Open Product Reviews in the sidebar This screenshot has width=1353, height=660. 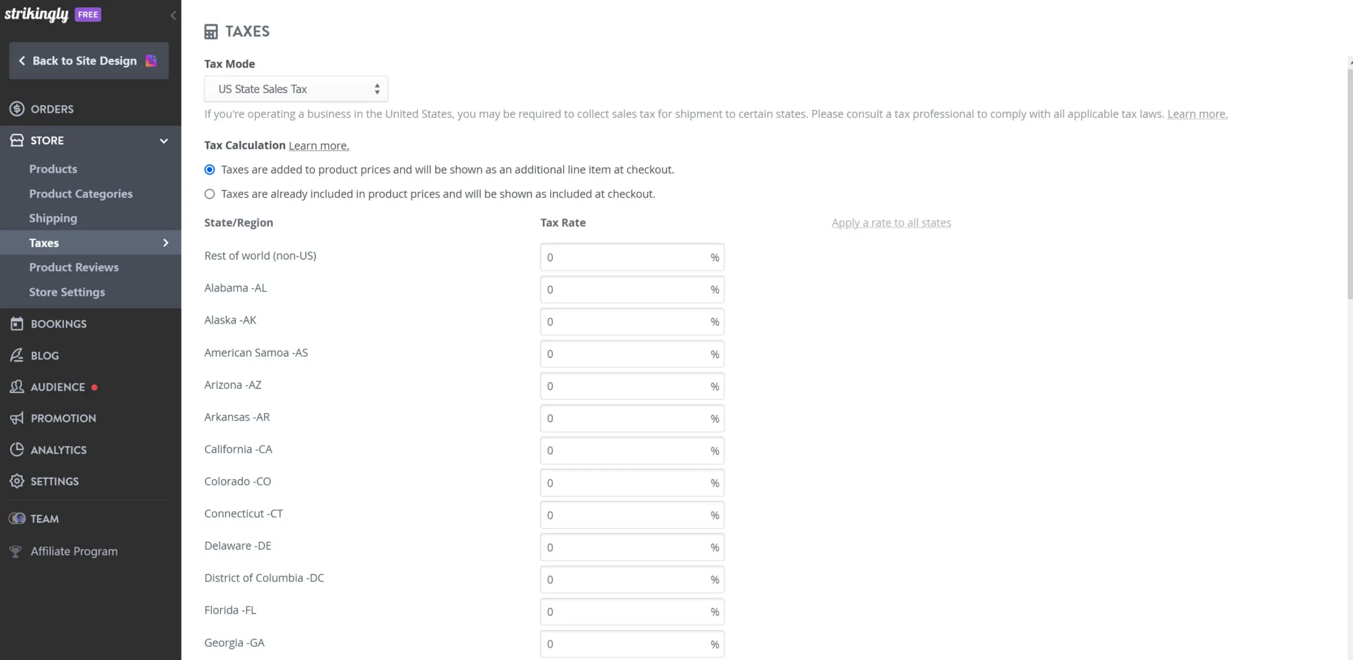[73, 267]
